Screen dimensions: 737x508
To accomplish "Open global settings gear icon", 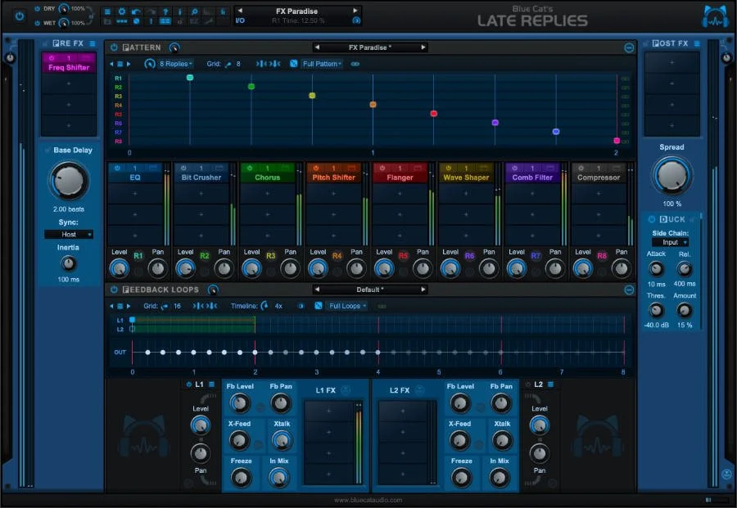I will click(122, 11).
